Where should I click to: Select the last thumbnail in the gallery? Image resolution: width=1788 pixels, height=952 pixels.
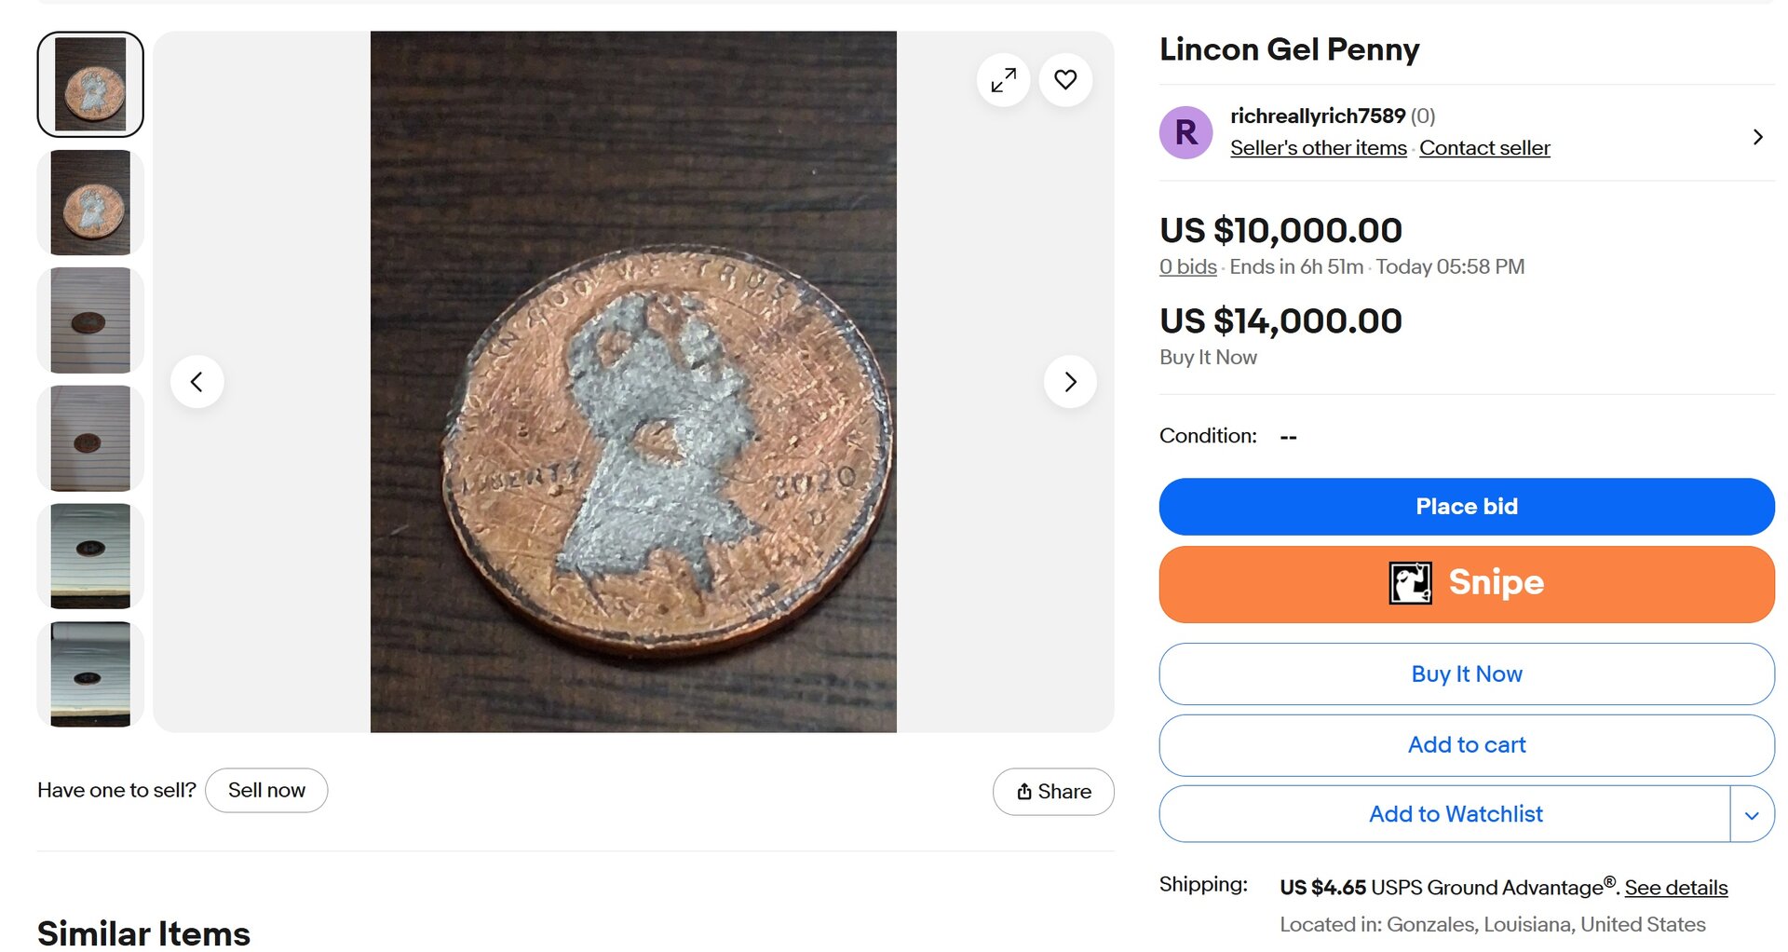pyautogui.click(x=89, y=673)
